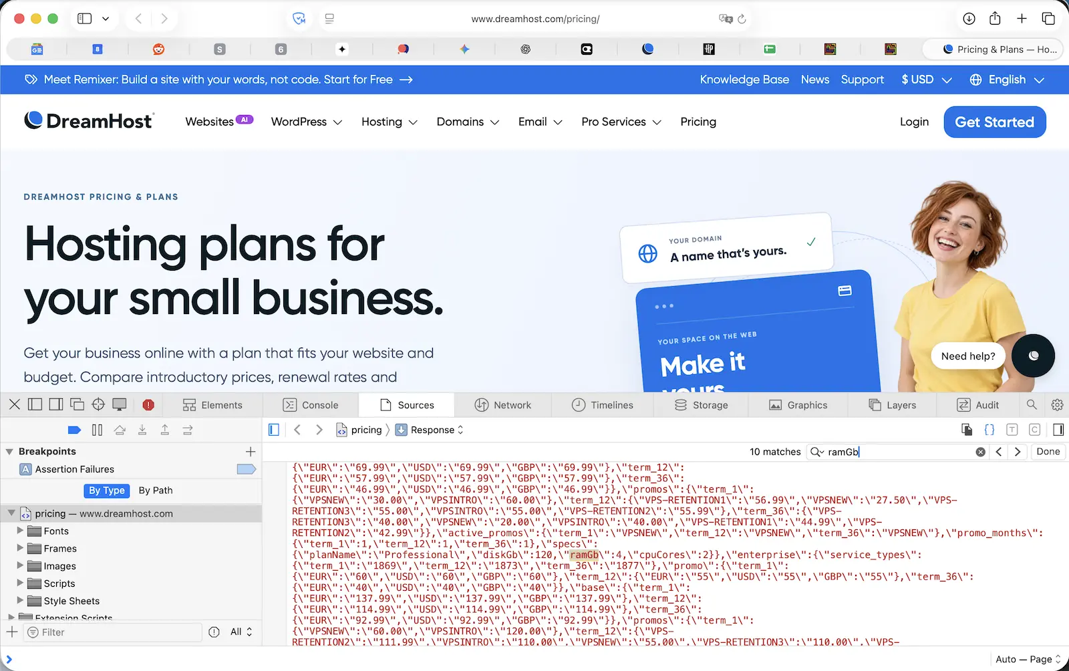This screenshot has width=1069, height=671.
Task: Open Safari downloads icon
Action: click(x=969, y=19)
